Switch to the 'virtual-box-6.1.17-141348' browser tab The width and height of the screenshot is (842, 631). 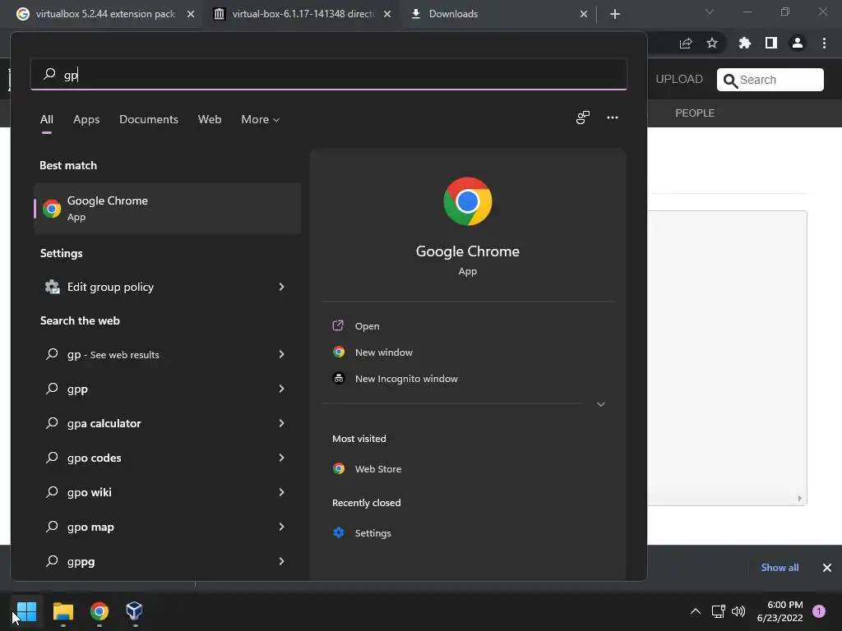pos(303,14)
